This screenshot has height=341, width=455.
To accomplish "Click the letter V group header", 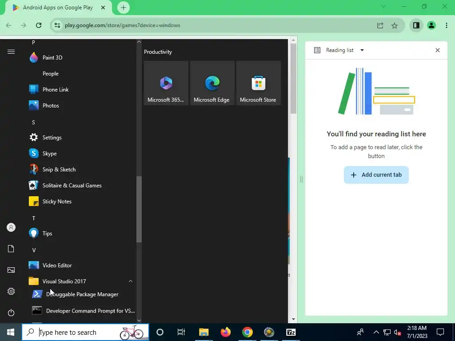I will click(x=34, y=250).
